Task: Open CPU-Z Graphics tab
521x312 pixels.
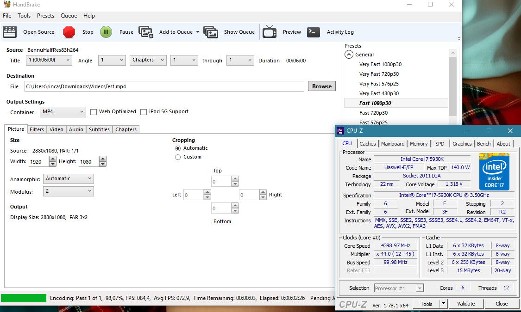Action: [462, 144]
